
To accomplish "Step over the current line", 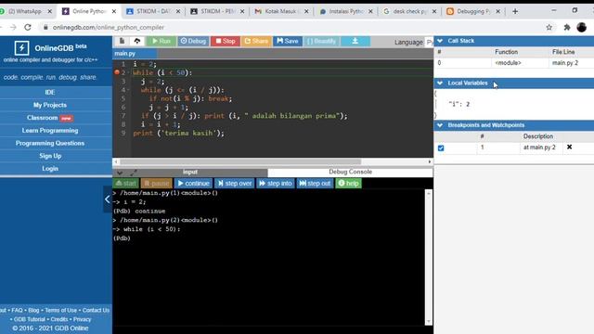I will (235, 184).
